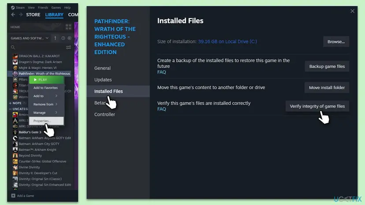The width and height of the screenshot is (365, 205).
Task: Click Move install folder button
Action: [x=327, y=88]
